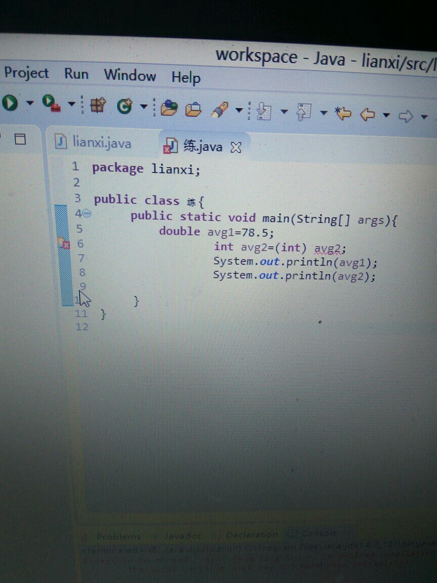Click 'package lianxi;' on line 1
Image resolution: width=437 pixels, height=583 pixels.
(x=146, y=169)
